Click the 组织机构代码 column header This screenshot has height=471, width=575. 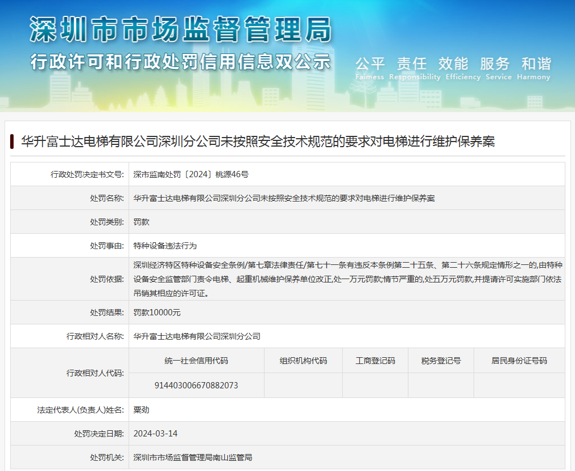click(303, 361)
